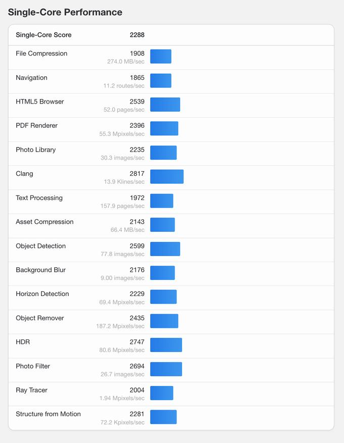Click the PDF Renderer label
The width and height of the screenshot is (344, 443).
click(x=36, y=125)
